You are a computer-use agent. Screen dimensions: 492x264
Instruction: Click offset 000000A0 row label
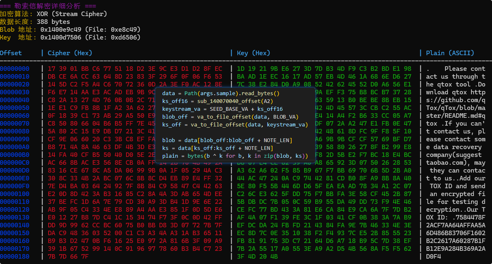tap(15, 147)
